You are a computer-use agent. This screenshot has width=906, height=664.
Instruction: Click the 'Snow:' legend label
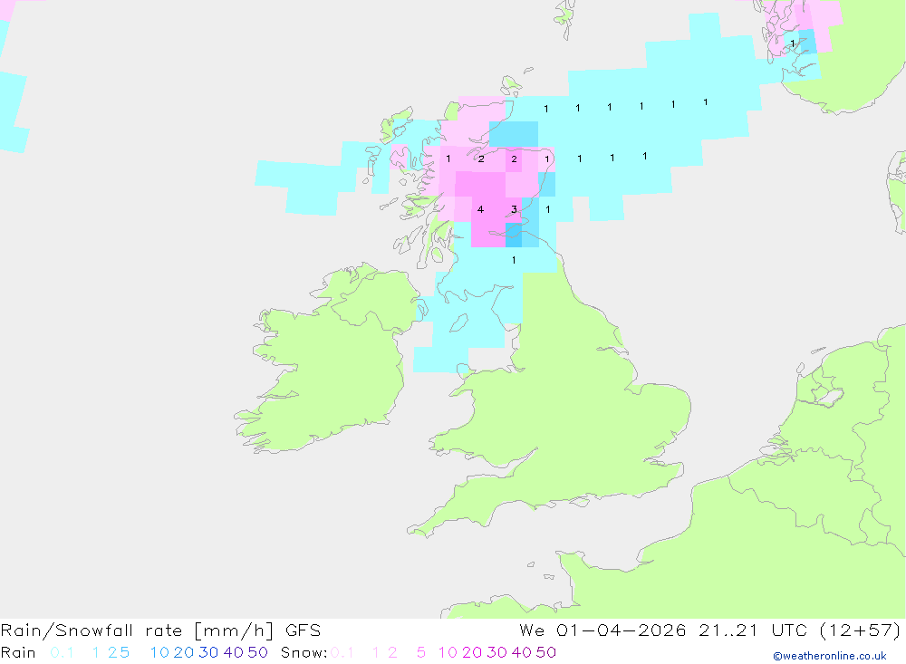pos(304,652)
